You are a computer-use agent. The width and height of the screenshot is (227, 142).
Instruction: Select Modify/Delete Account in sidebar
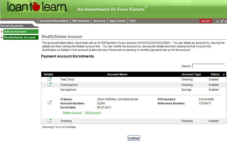[21, 37]
